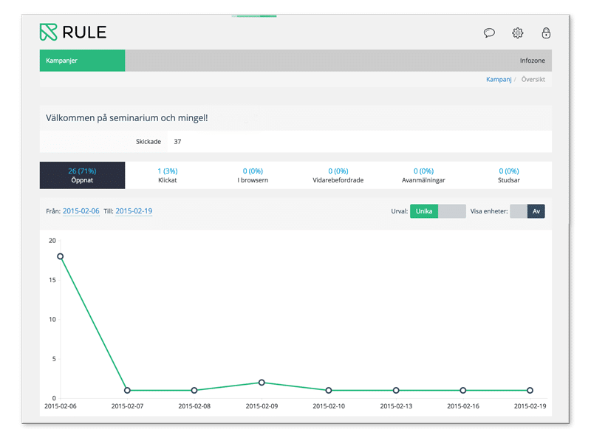The height and width of the screenshot is (438, 591).
Task: Click the chart point at 2015-02-06
Action: [61, 256]
